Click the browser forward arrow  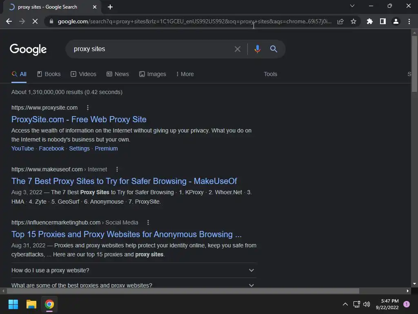pyautogui.click(x=22, y=21)
